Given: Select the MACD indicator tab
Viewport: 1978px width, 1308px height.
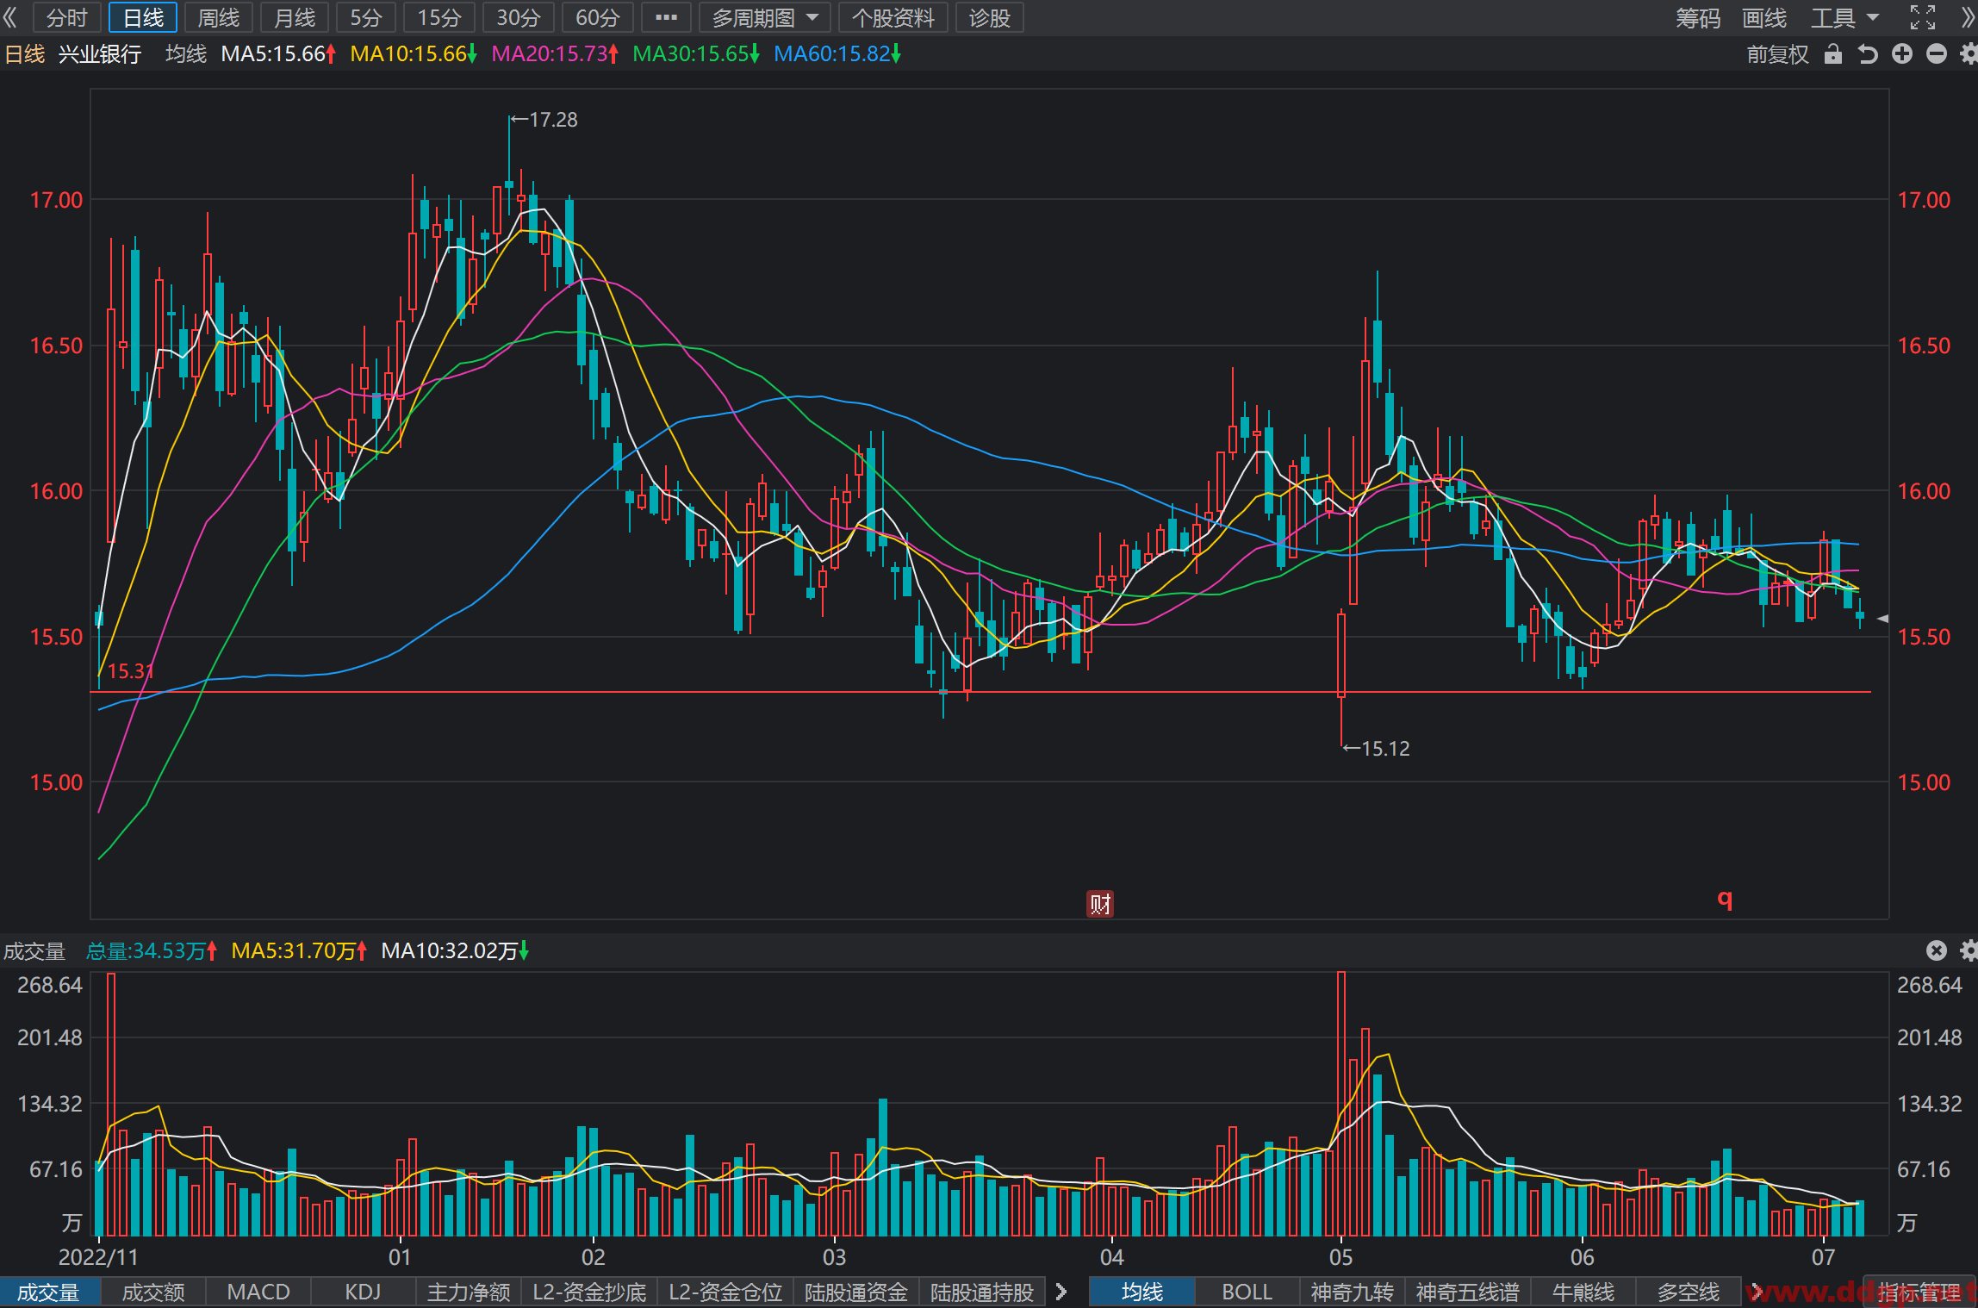Looking at the screenshot, I should [258, 1292].
